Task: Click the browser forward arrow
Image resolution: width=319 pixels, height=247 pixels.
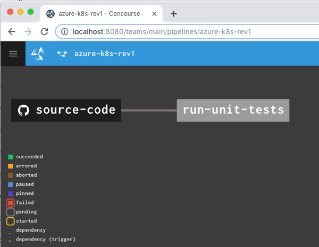Action: pyautogui.click(x=28, y=32)
